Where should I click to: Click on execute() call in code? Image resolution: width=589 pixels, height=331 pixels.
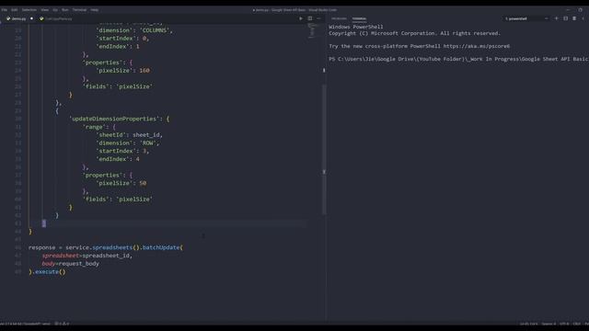50,272
